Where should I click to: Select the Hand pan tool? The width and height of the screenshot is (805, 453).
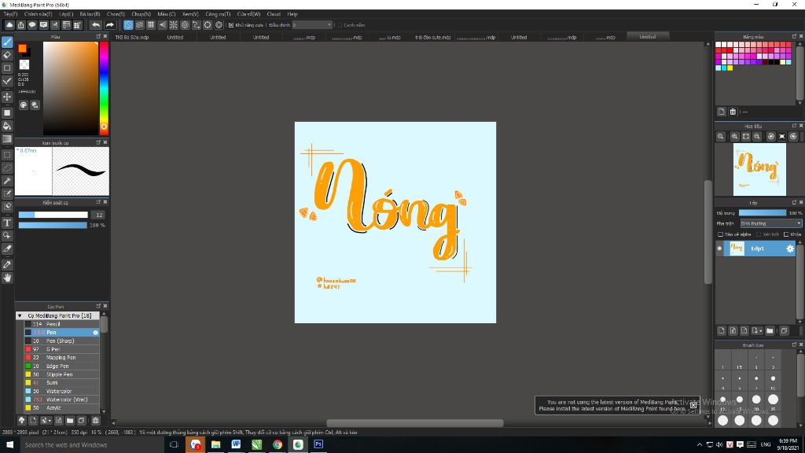[7, 278]
